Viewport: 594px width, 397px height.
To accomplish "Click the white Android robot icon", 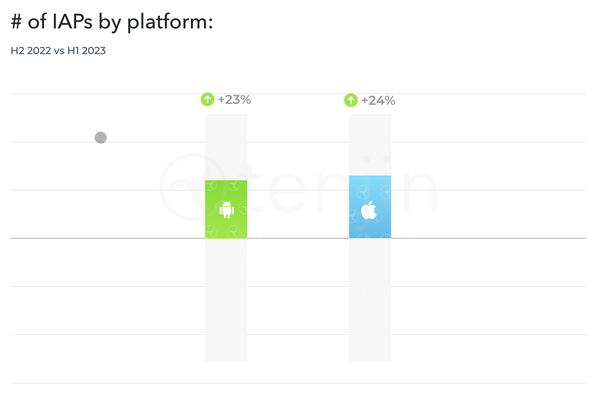I will click(226, 210).
